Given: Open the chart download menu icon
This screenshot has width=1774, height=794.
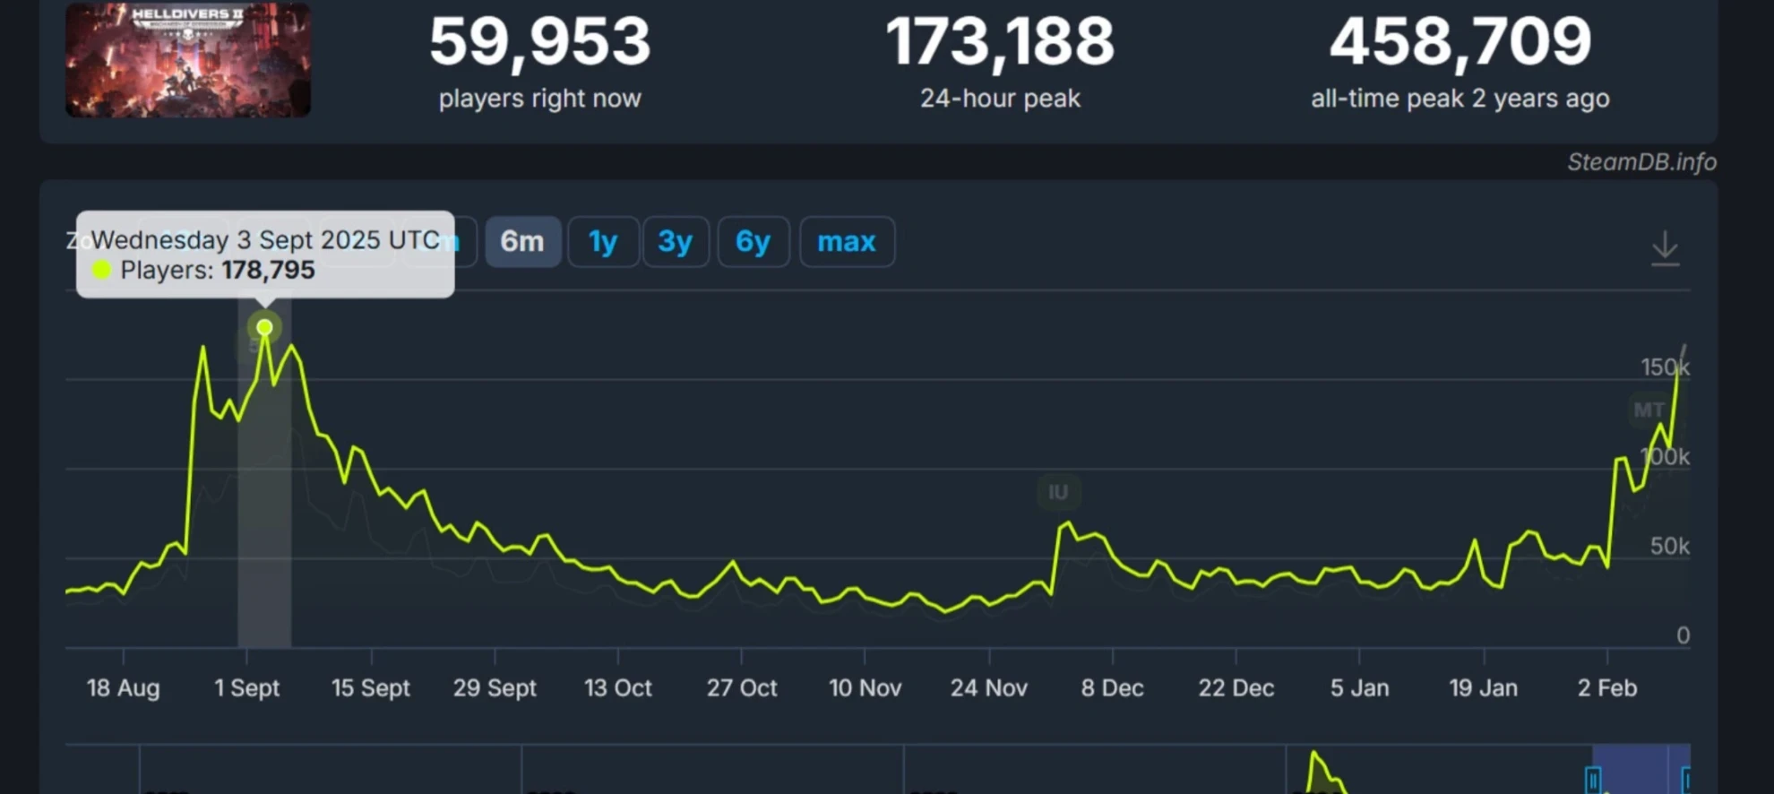Looking at the screenshot, I should click(1665, 248).
